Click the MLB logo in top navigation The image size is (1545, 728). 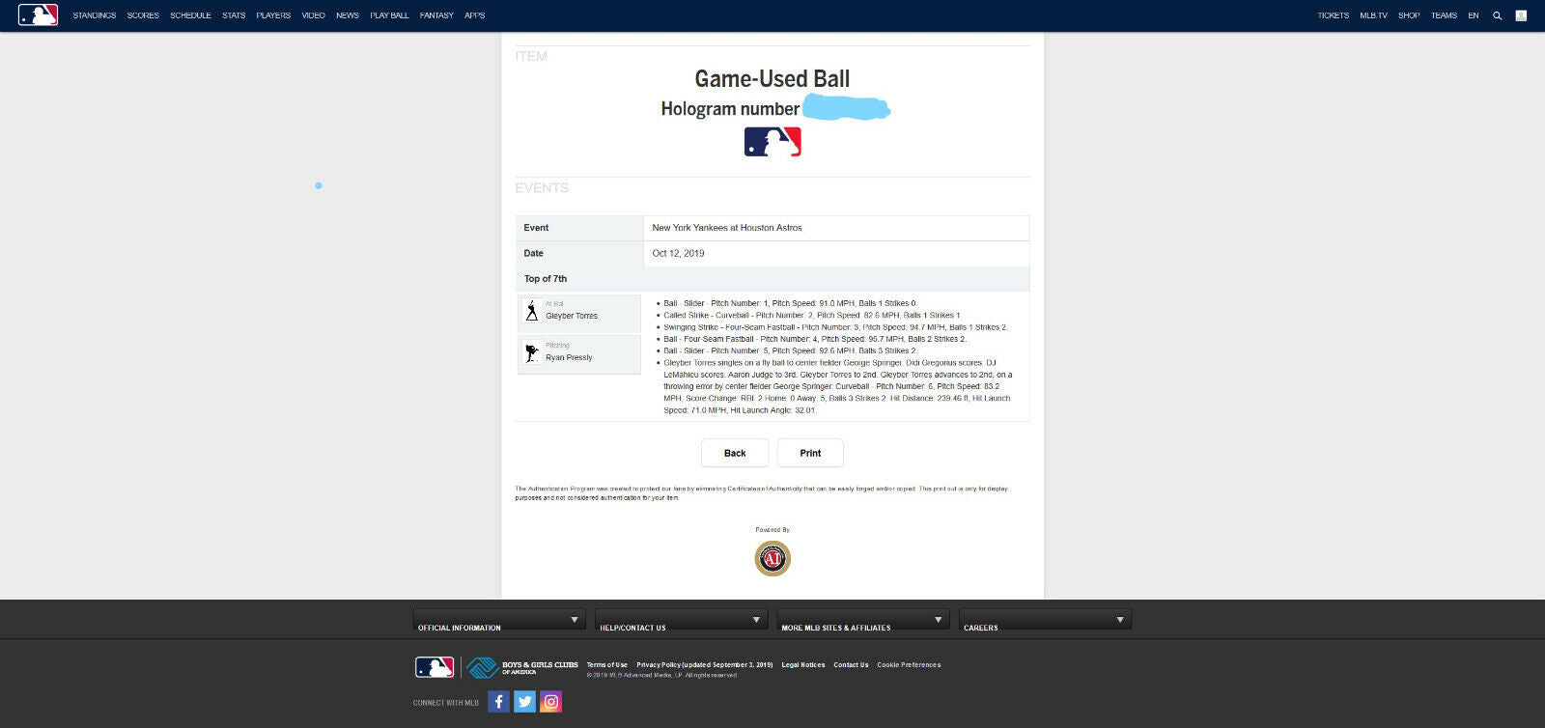(x=38, y=14)
